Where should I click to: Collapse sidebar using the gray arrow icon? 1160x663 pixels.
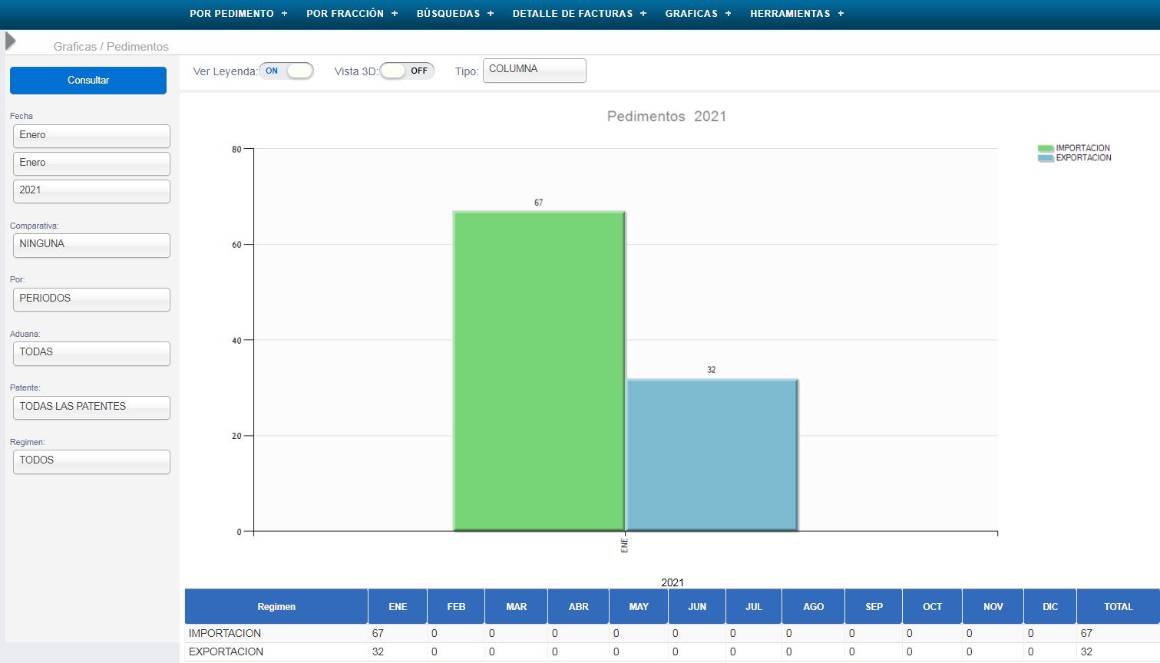click(x=10, y=41)
